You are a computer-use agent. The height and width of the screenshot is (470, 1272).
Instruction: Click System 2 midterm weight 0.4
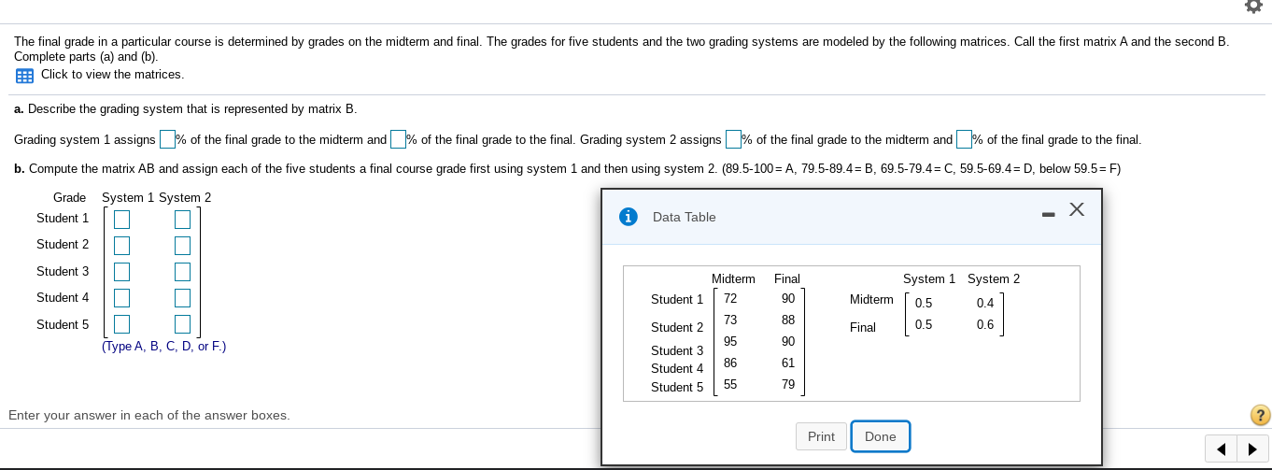click(985, 303)
